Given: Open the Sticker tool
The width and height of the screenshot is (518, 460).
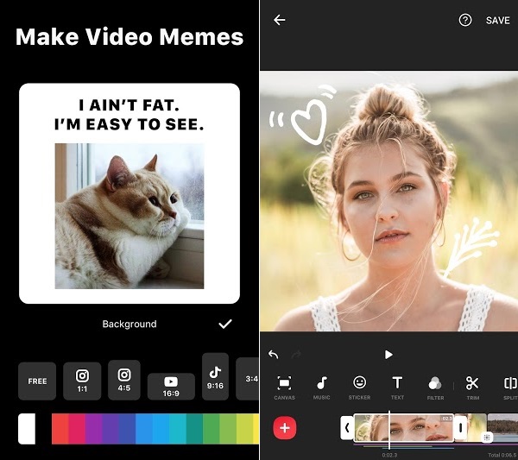Looking at the screenshot, I should (359, 388).
